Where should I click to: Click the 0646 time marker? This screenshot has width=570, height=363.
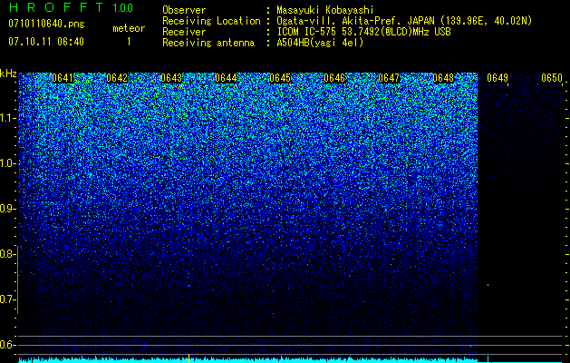tap(334, 78)
